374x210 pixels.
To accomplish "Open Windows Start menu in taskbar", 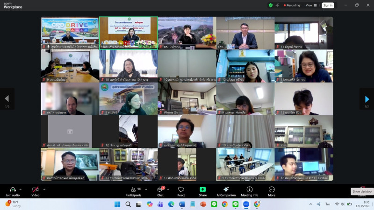I will 117,204.
